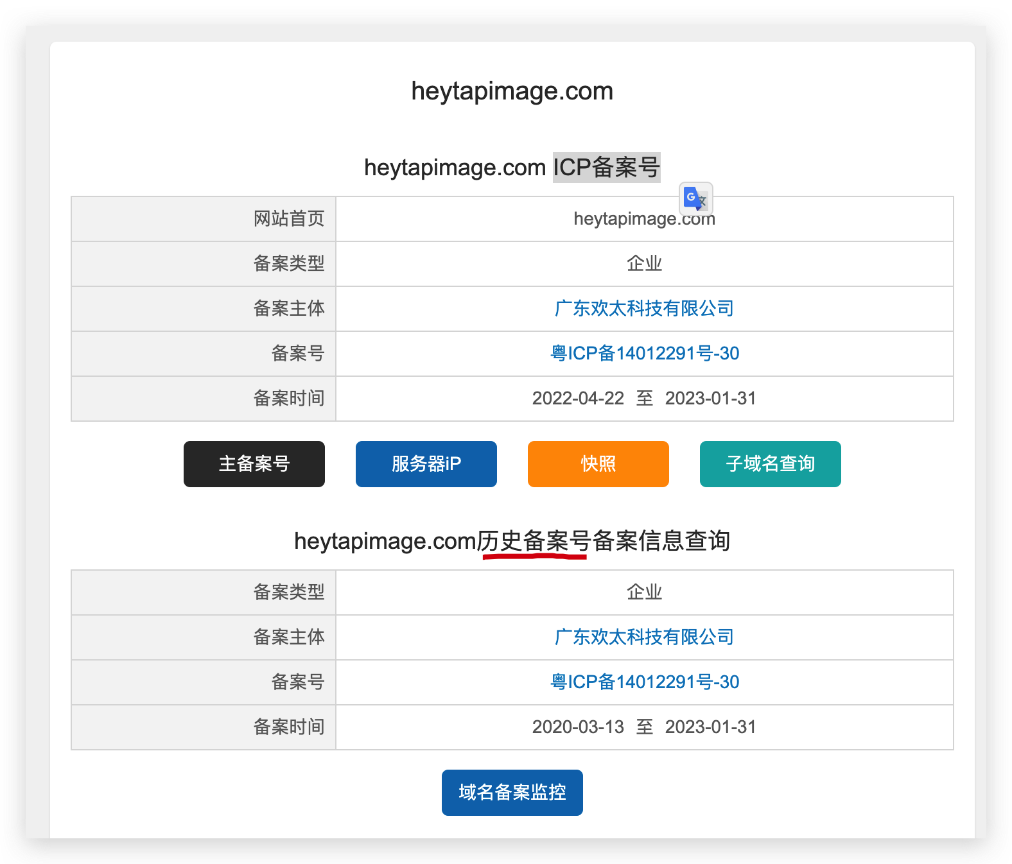
Task: Click 备案类型 label in 历史备案号 table
Action: (x=289, y=592)
